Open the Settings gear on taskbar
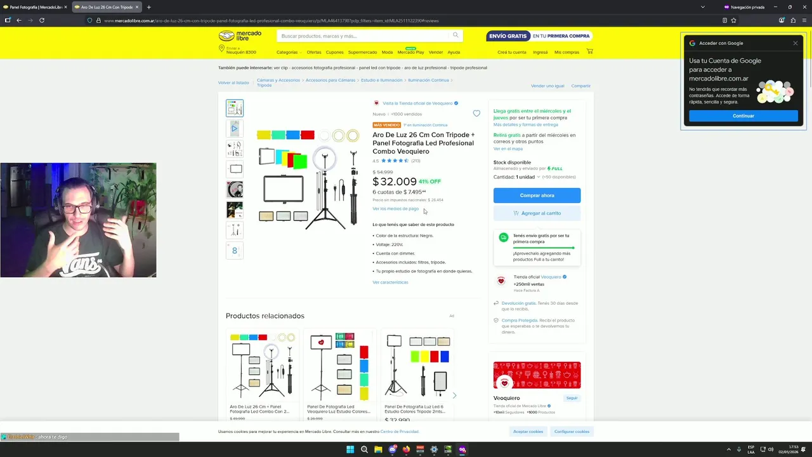This screenshot has width=812, height=457. (434, 449)
